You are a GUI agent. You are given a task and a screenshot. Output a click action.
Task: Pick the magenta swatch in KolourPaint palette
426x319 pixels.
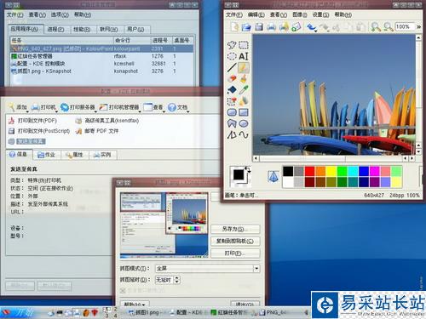point(375,171)
